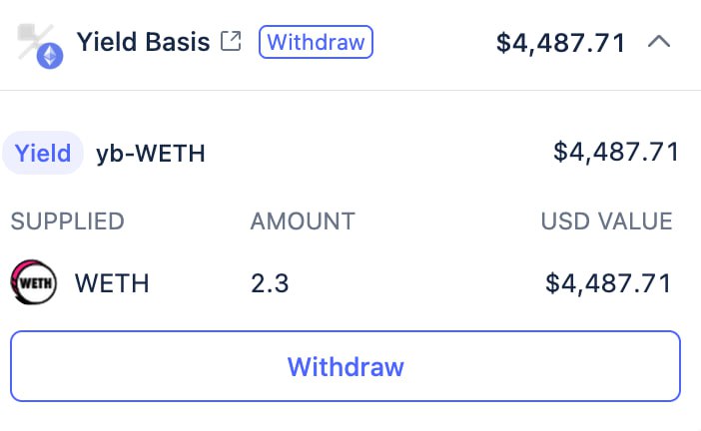Click the large Withdraw button at bottom
This screenshot has height=431, width=701.
pyautogui.click(x=346, y=366)
